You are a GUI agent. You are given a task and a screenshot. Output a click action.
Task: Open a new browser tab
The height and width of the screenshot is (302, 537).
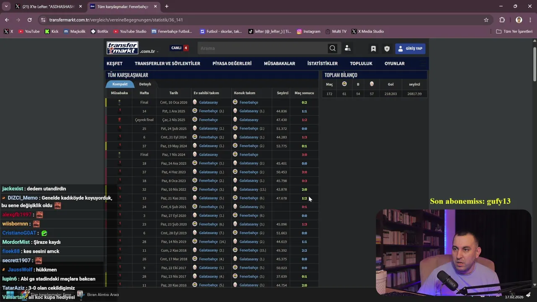(167, 7)
